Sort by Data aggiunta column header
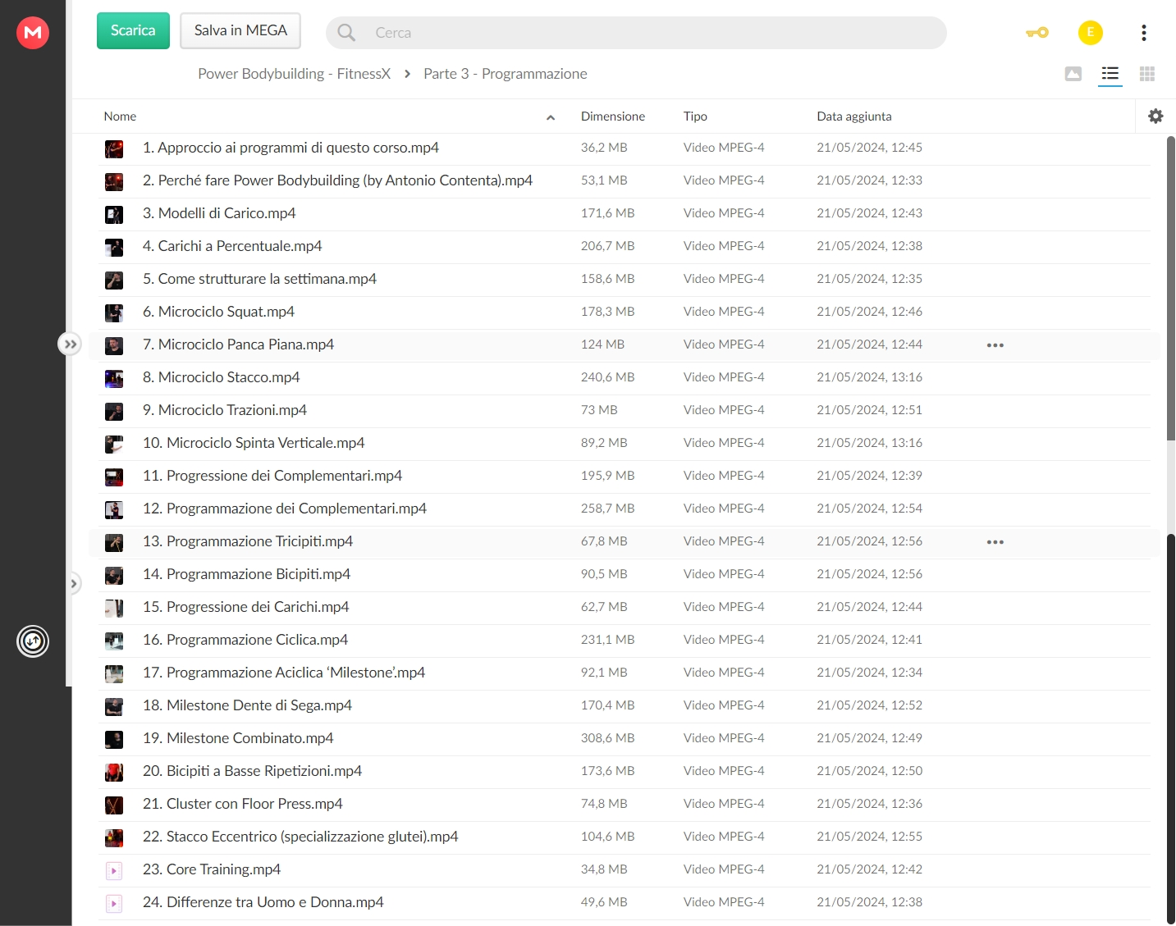 point(854,116)
